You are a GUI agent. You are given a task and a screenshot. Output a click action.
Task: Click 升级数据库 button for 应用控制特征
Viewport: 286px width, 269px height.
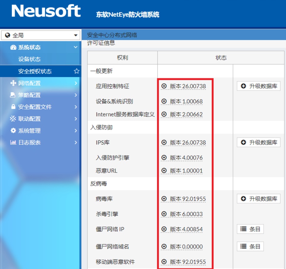pyautogui.click(x=259, y=86)
